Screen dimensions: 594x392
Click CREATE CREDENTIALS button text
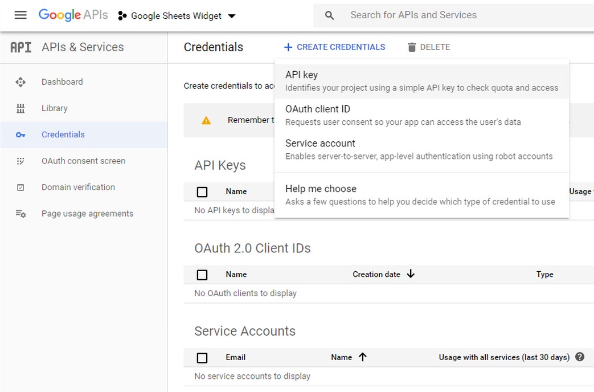[341, 47]
